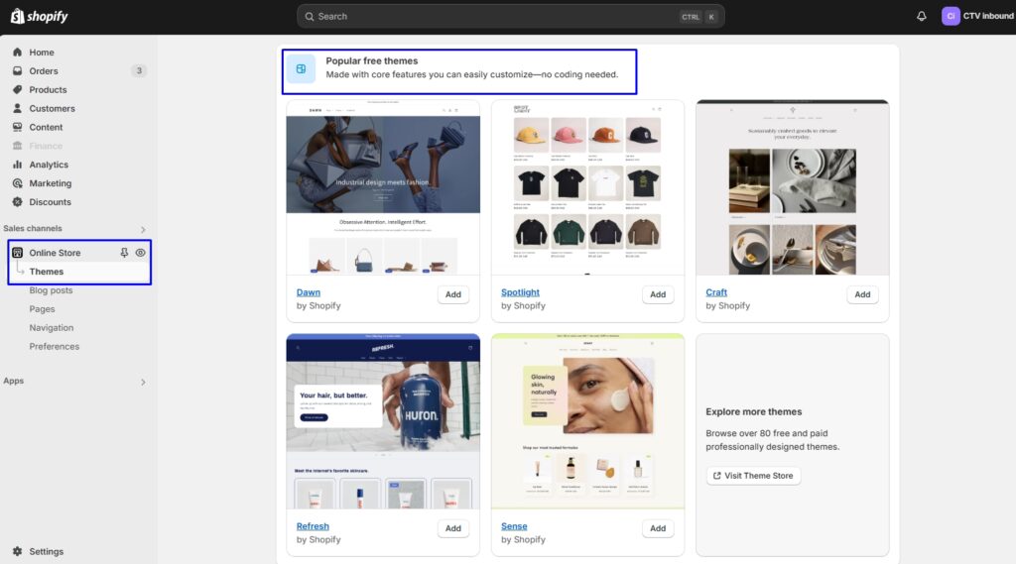Click the Settings gear icon
The height and width of the screenshot is (564, 1016).
(x=18, y=551)
